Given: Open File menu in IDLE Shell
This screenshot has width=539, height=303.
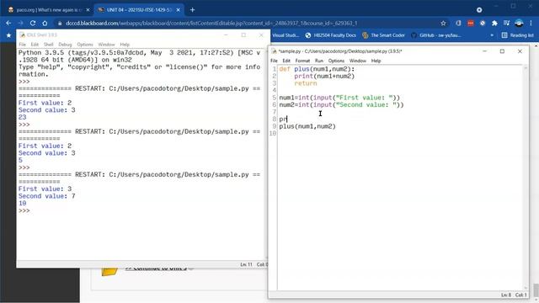Looking at the screenshot, I should pyautogui.click(x=23, y=45).
